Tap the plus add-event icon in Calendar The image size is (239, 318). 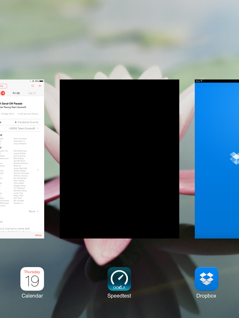(40, 86)
